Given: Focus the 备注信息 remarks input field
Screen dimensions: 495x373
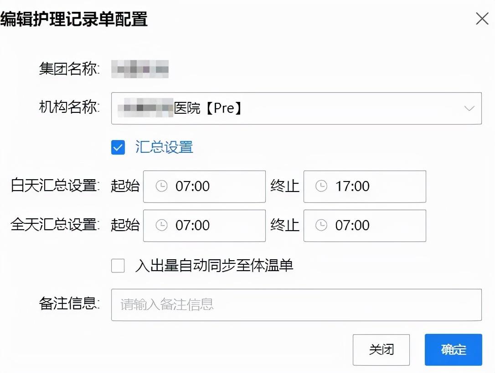Looking at the screenshot, I should [x=296, y=305].
